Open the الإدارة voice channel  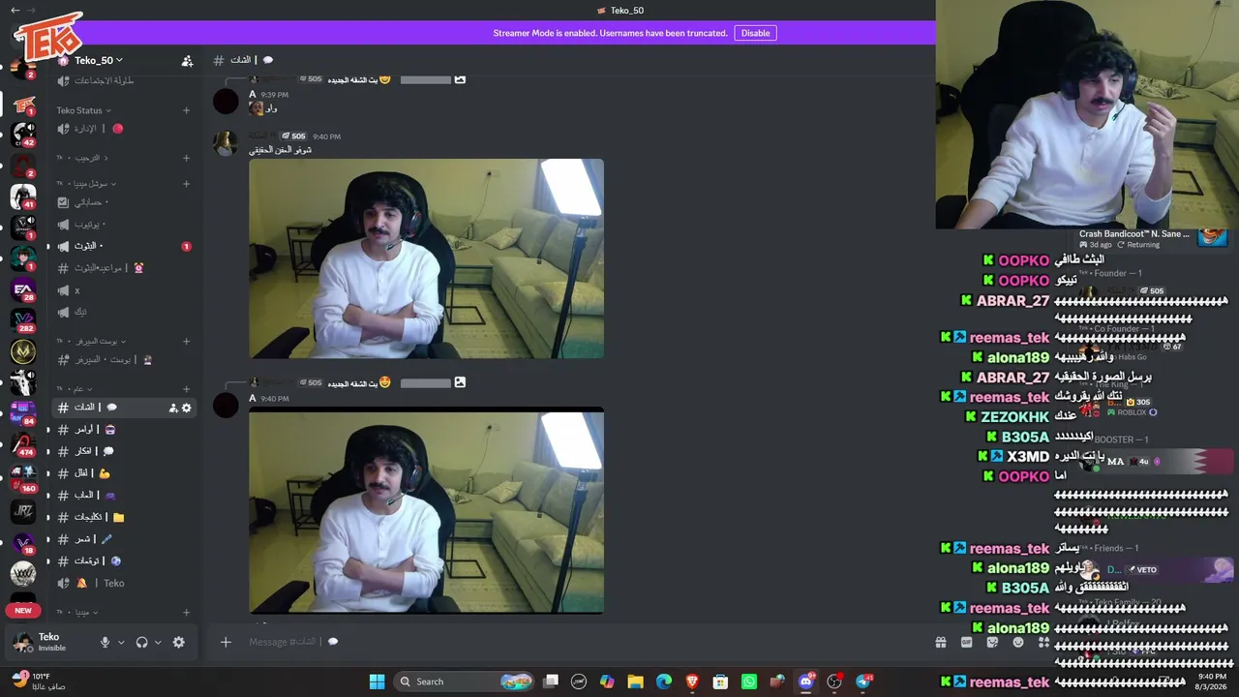[126, 128]
